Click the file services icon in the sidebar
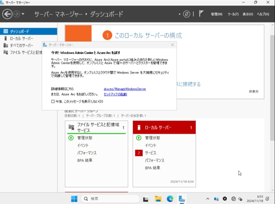Viewport: 275px width, 204px height. coord(6,52)
